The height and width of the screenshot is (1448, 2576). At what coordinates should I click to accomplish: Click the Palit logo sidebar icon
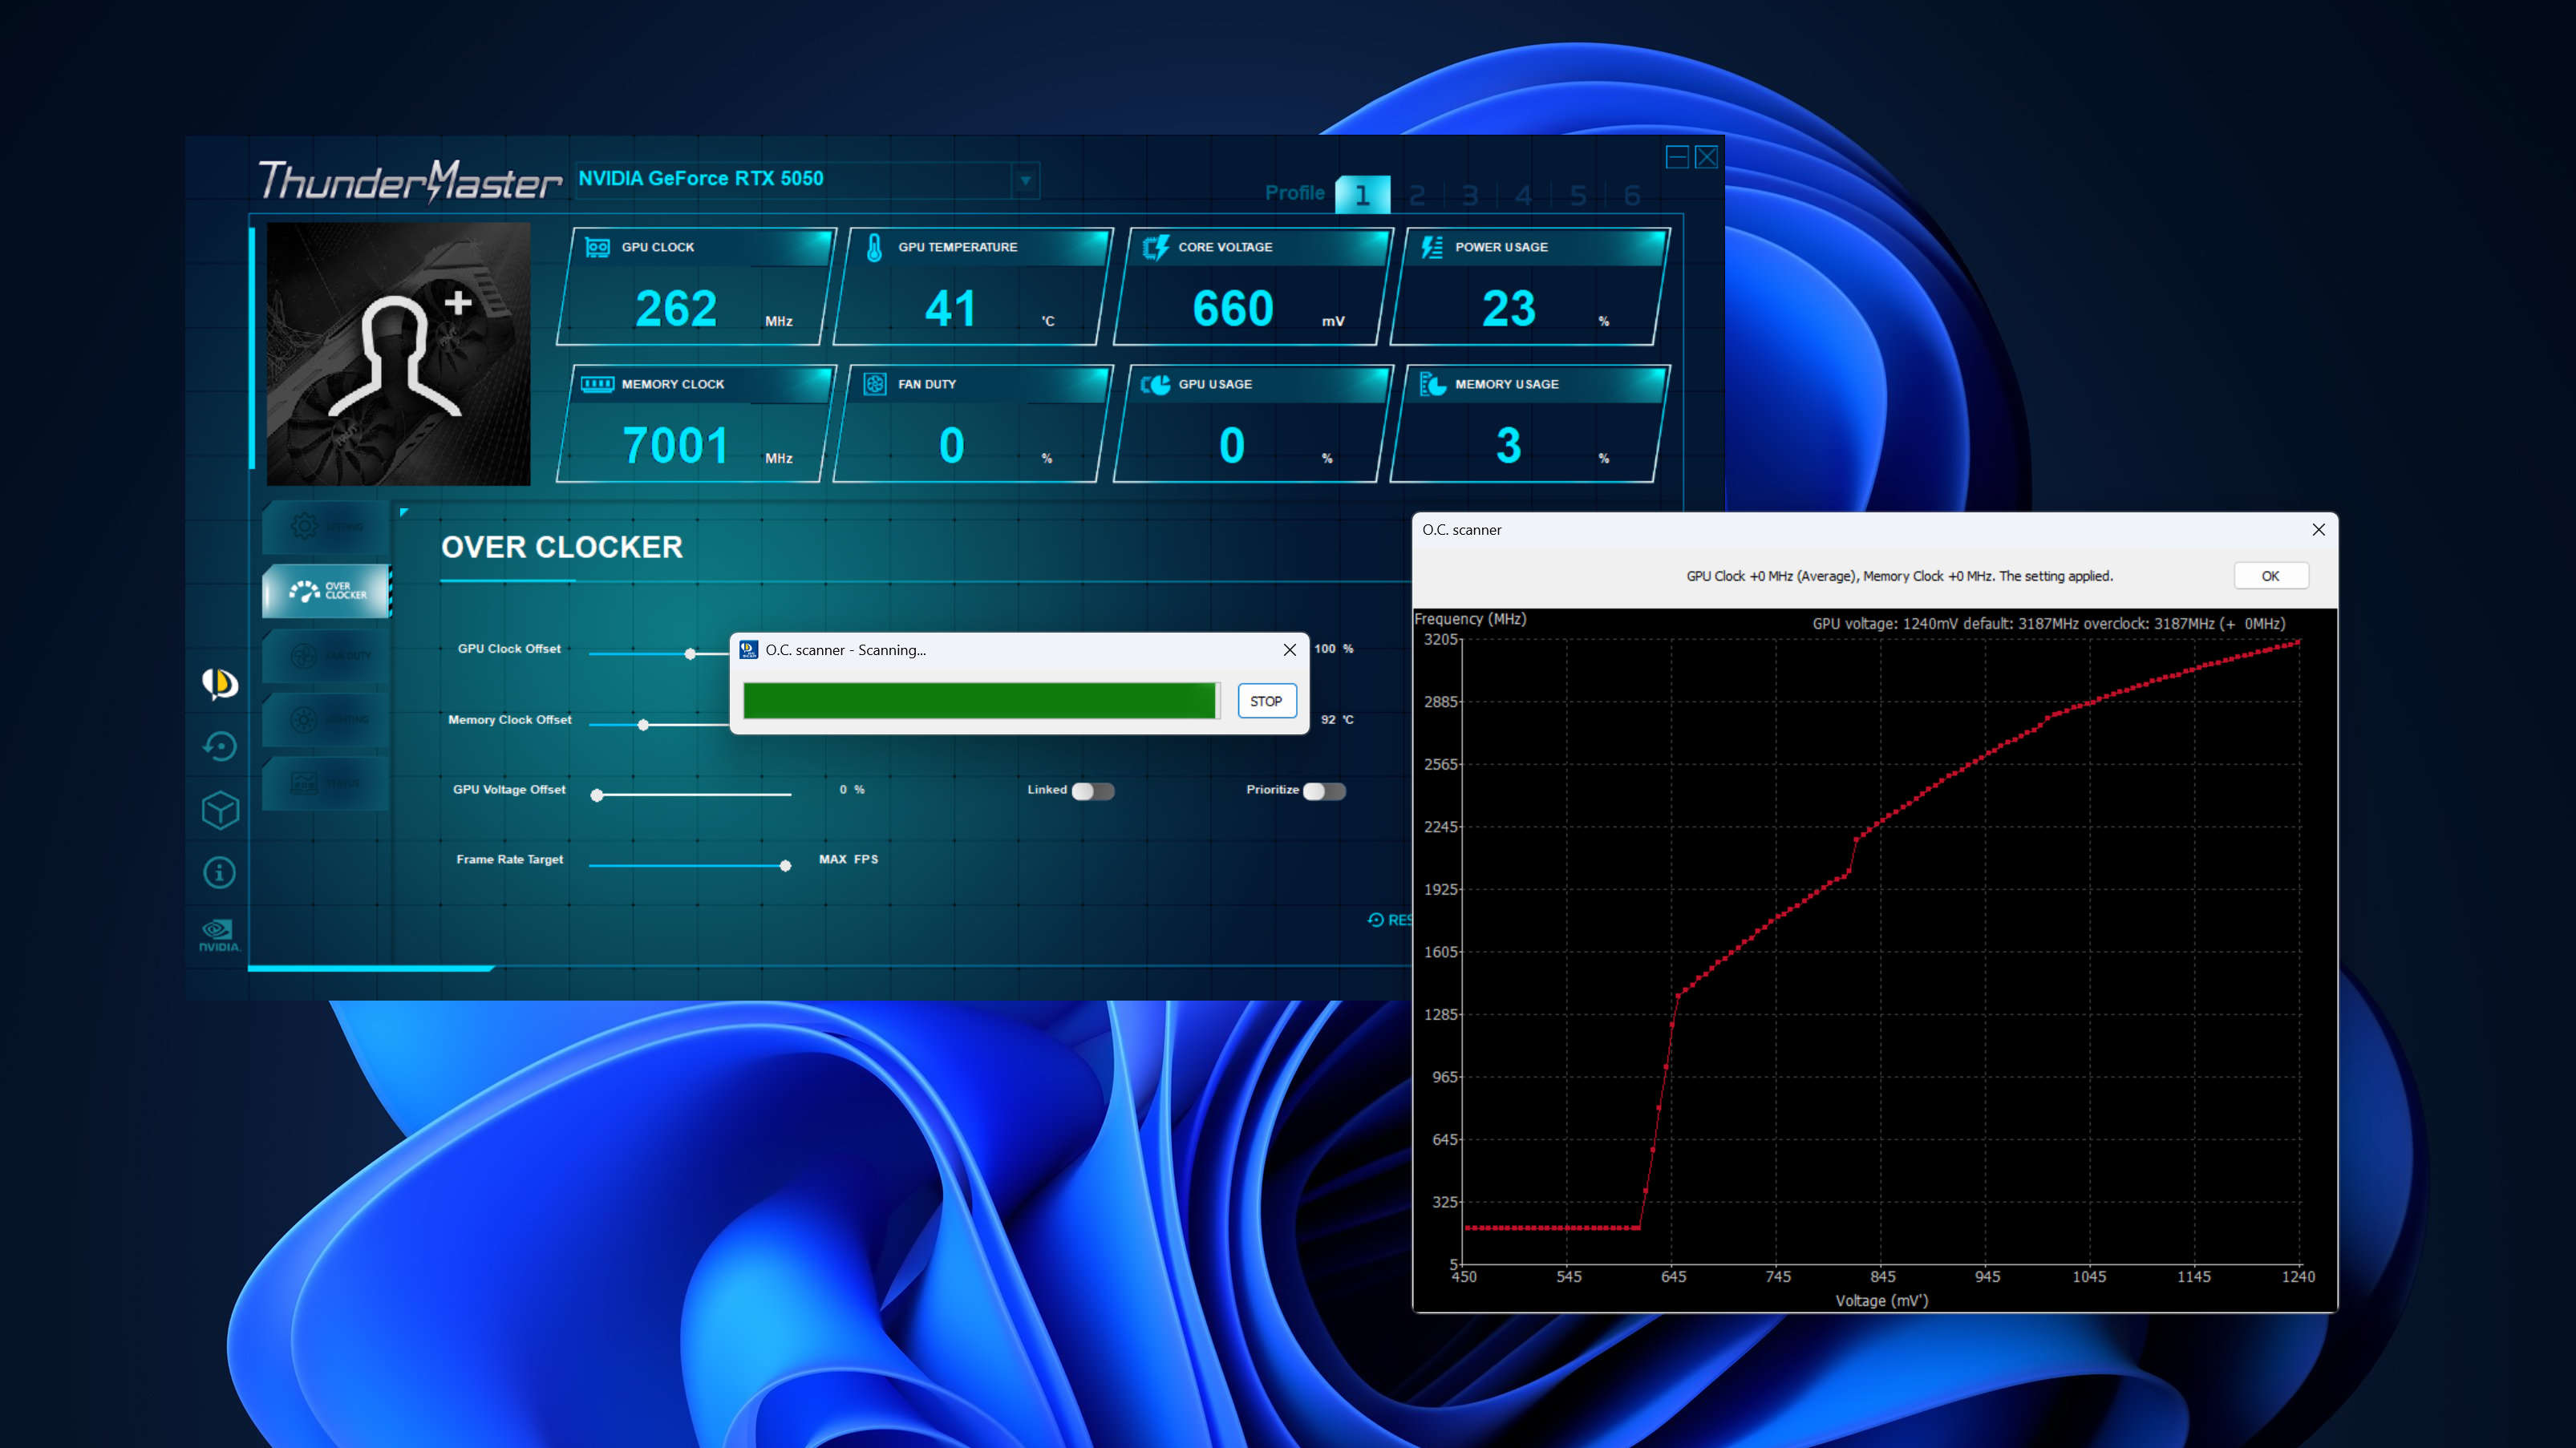[220, 683]
